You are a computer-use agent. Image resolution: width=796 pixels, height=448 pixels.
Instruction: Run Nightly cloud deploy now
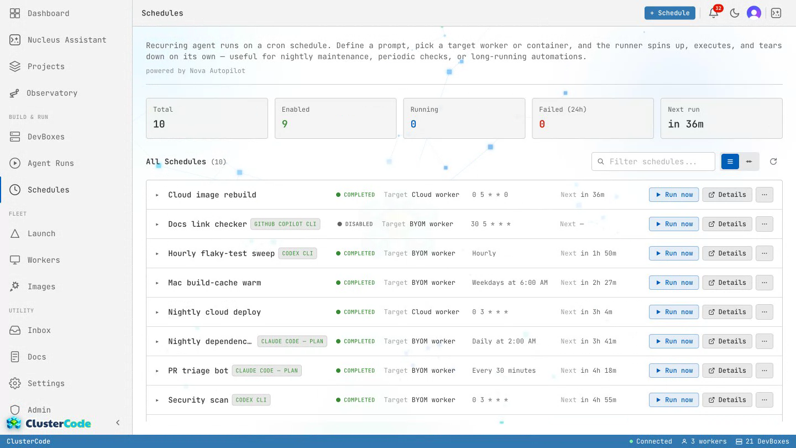[674, 312]
